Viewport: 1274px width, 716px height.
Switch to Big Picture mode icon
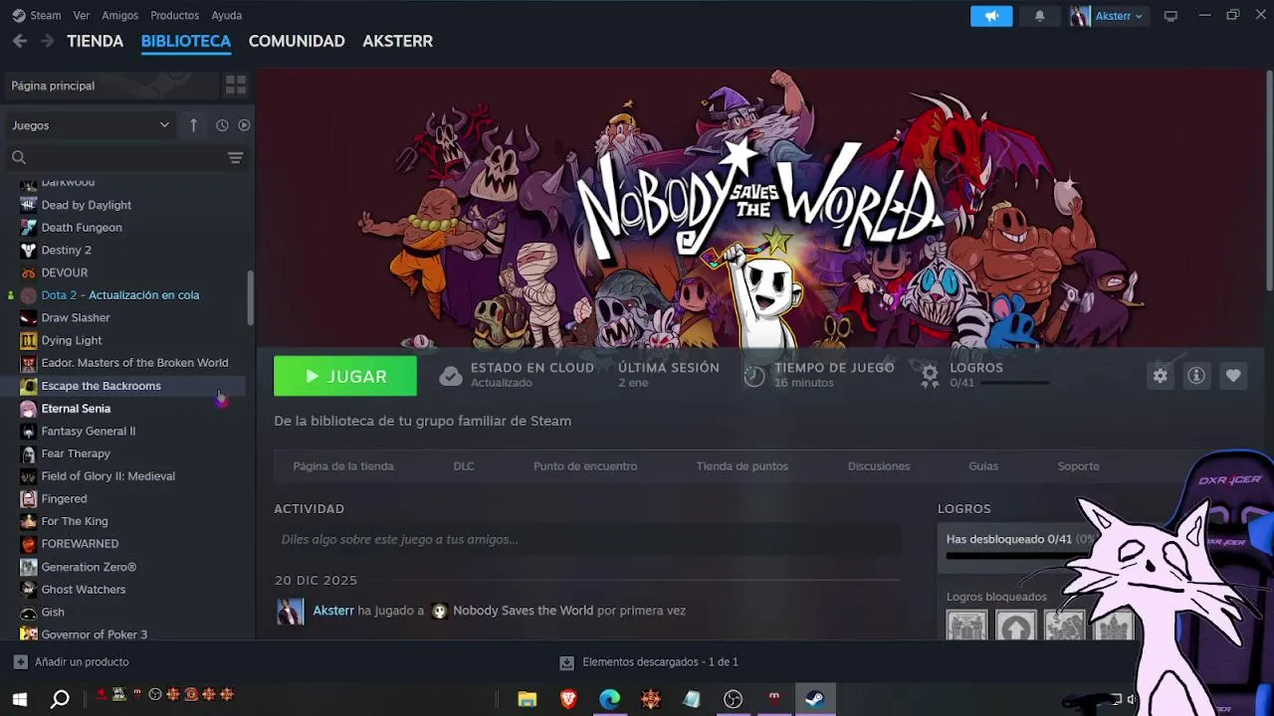pos(1170,16)
